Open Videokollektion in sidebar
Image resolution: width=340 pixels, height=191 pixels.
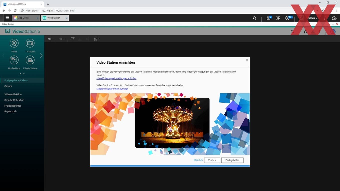tap(22, 94)
